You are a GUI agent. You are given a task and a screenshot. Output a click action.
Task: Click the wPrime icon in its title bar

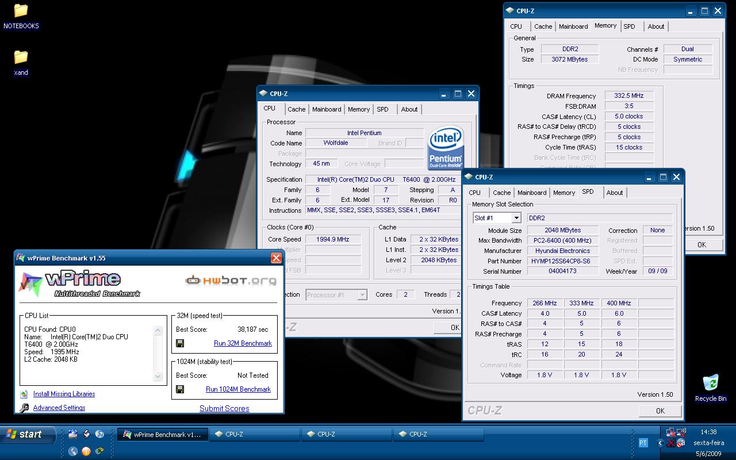tap(21, 258)
